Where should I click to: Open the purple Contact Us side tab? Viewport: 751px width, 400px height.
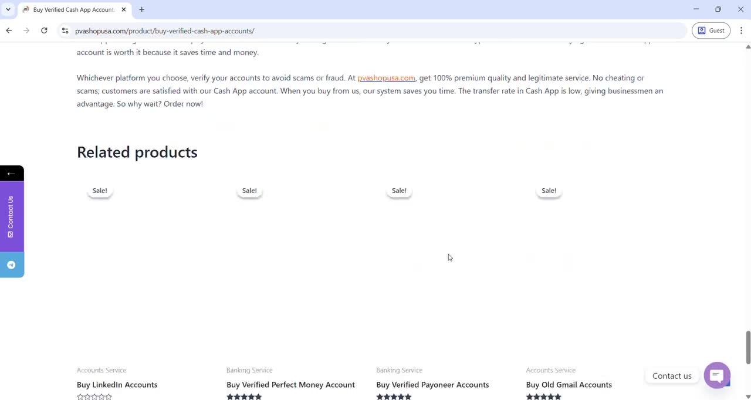[x=11, y=216]
